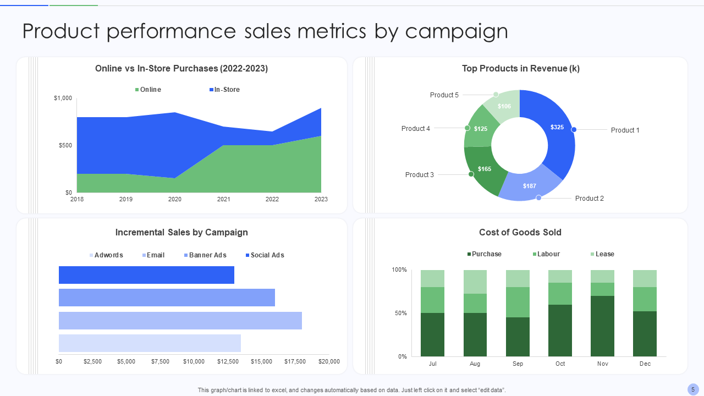Select the $125 donut segment
Image resolution: width=704 pixels, height=396 pixels.
tap(480, 129)
